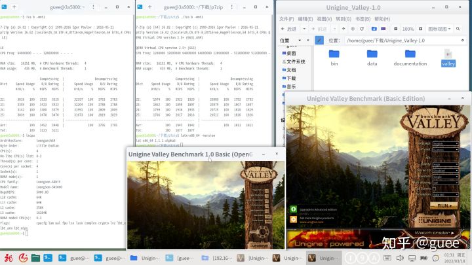Viewport: 472px width, 265px height.
Task: Select the bin folder
Action: [x=334, y=58]
